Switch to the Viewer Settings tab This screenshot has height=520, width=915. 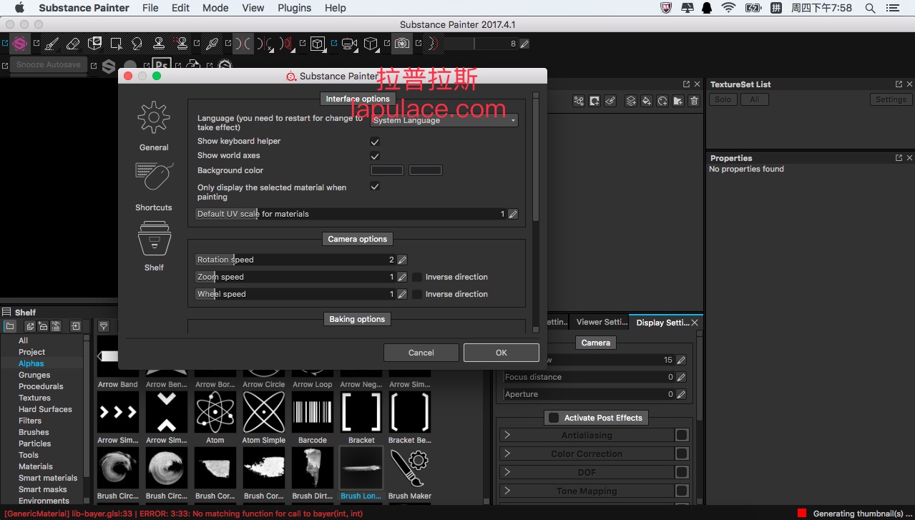600,322
